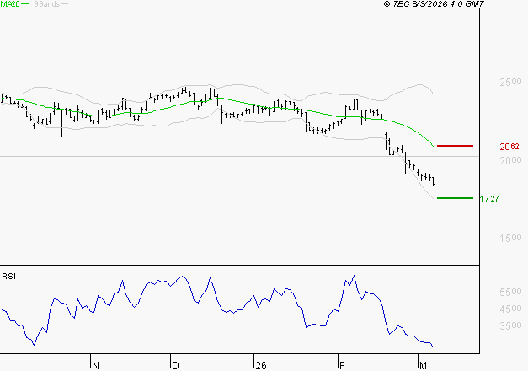The height and width of the screenshot is (371, 528).
Task: Click the MA20 legend label
Action: (x=9, y=4)
